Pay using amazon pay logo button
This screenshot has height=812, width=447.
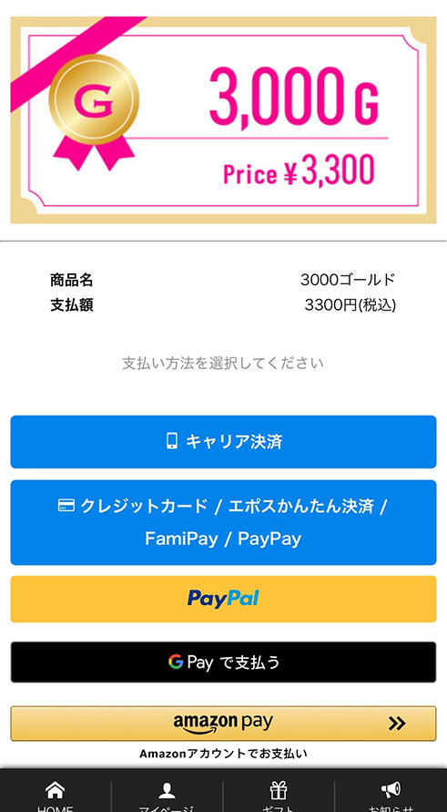click(224, 724)
